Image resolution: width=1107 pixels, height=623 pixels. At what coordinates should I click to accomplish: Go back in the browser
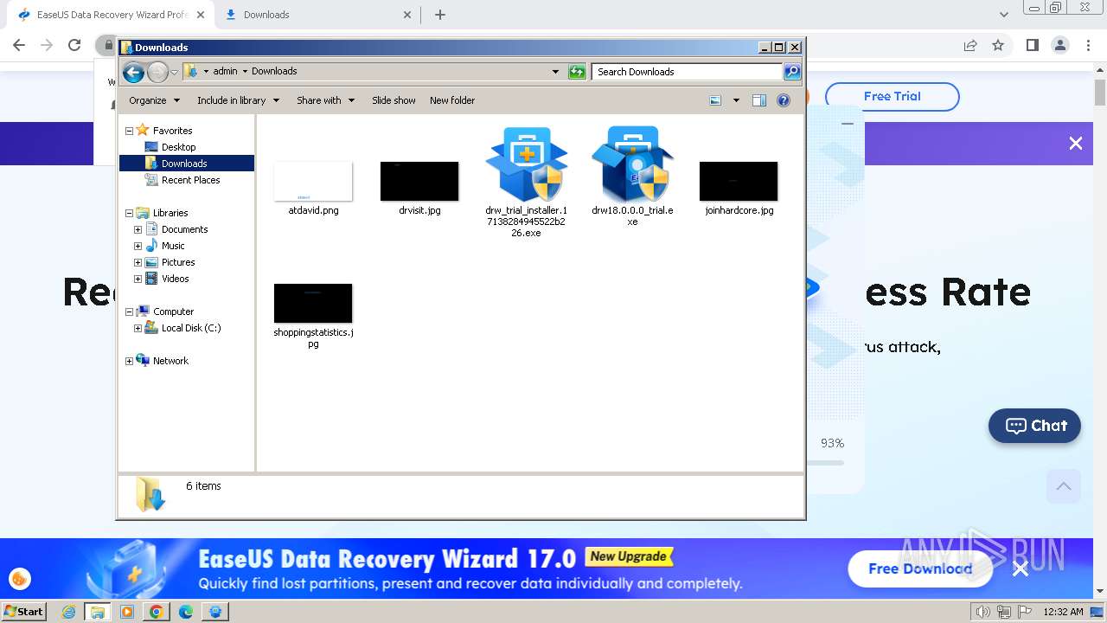(x=19, y=45)
